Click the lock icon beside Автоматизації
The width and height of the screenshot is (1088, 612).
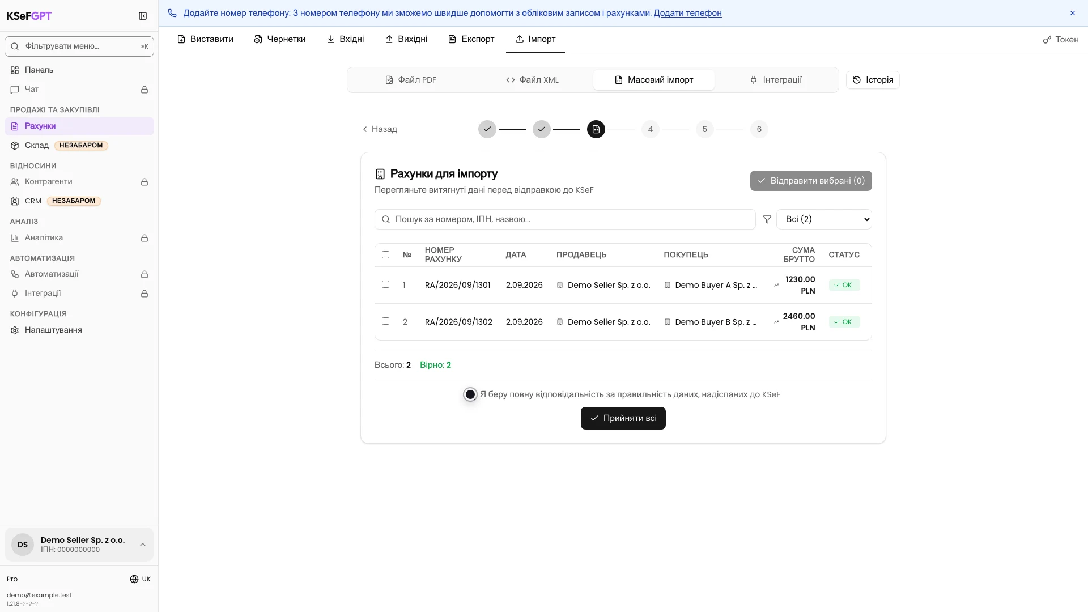tap(144, 274)
